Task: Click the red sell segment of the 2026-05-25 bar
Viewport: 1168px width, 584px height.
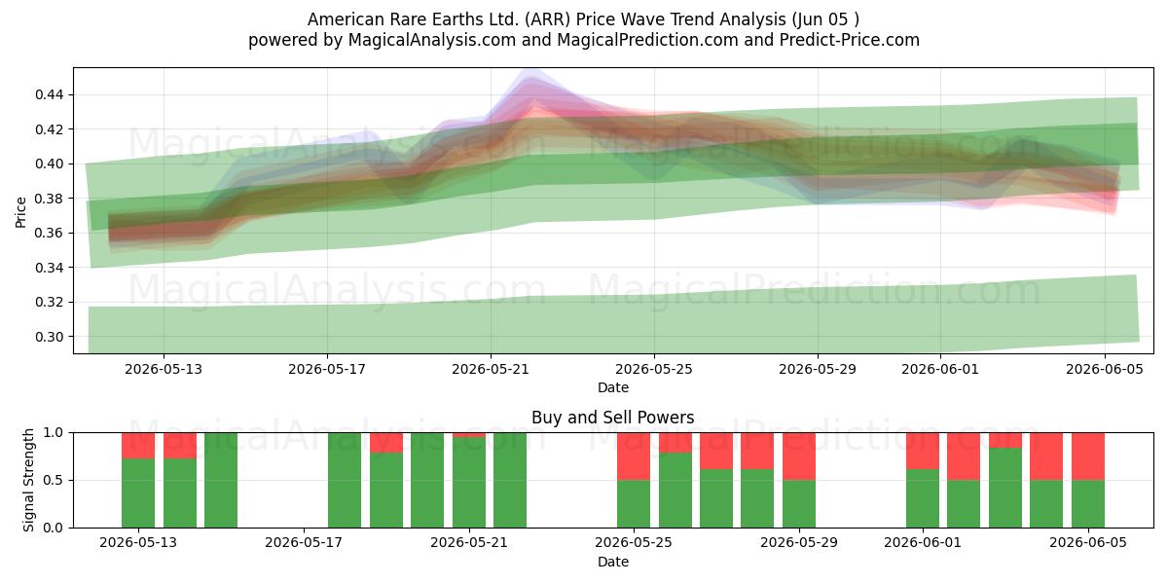Action: click(x=634, y=456)
